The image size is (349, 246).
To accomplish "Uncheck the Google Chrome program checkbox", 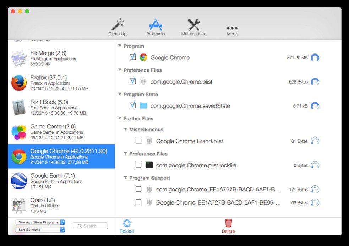I will point(133,57).
